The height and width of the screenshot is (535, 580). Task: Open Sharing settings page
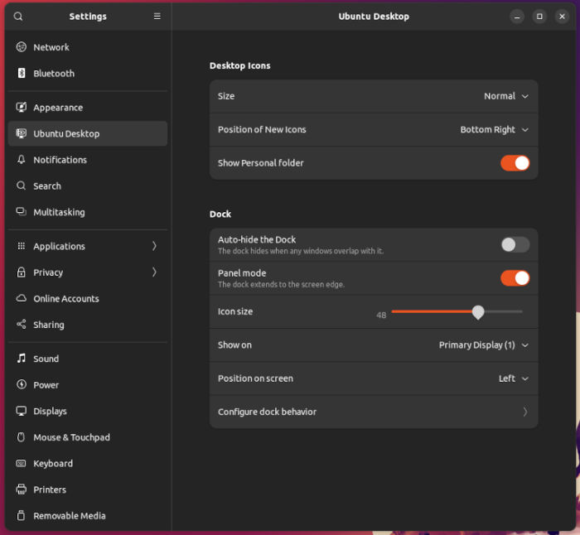(88, 325)
